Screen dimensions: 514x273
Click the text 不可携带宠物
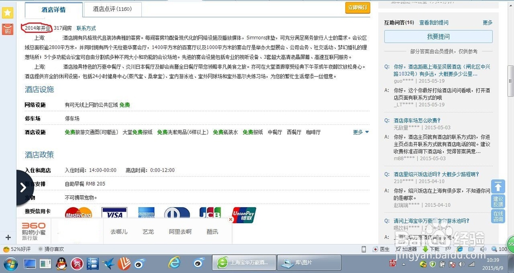(81, 197)
